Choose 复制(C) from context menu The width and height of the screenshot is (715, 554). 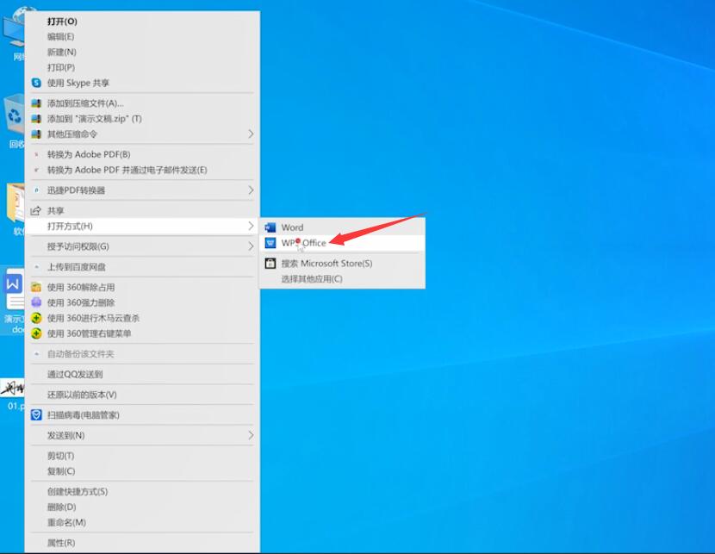pos(142,471)
